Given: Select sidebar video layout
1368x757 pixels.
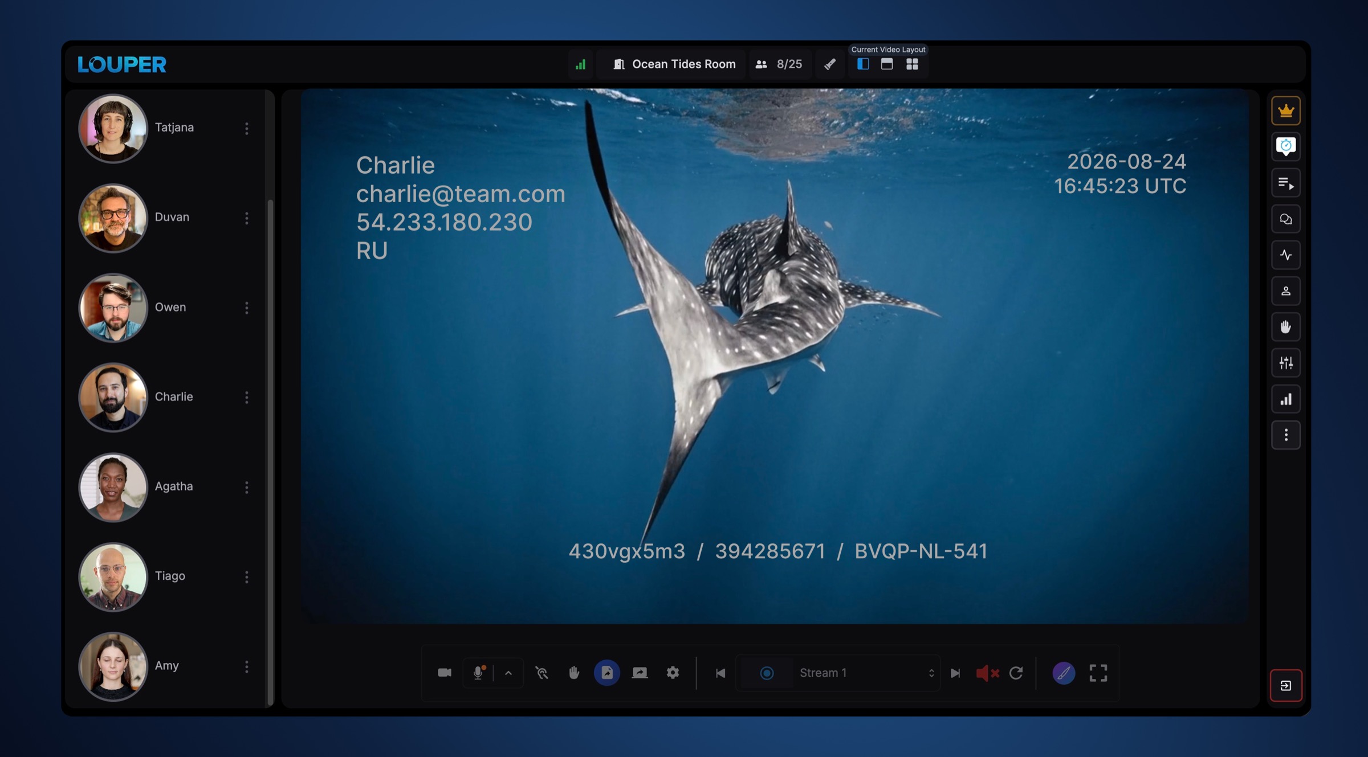Looking at the screenshot, I should click(x=863, y=64).
